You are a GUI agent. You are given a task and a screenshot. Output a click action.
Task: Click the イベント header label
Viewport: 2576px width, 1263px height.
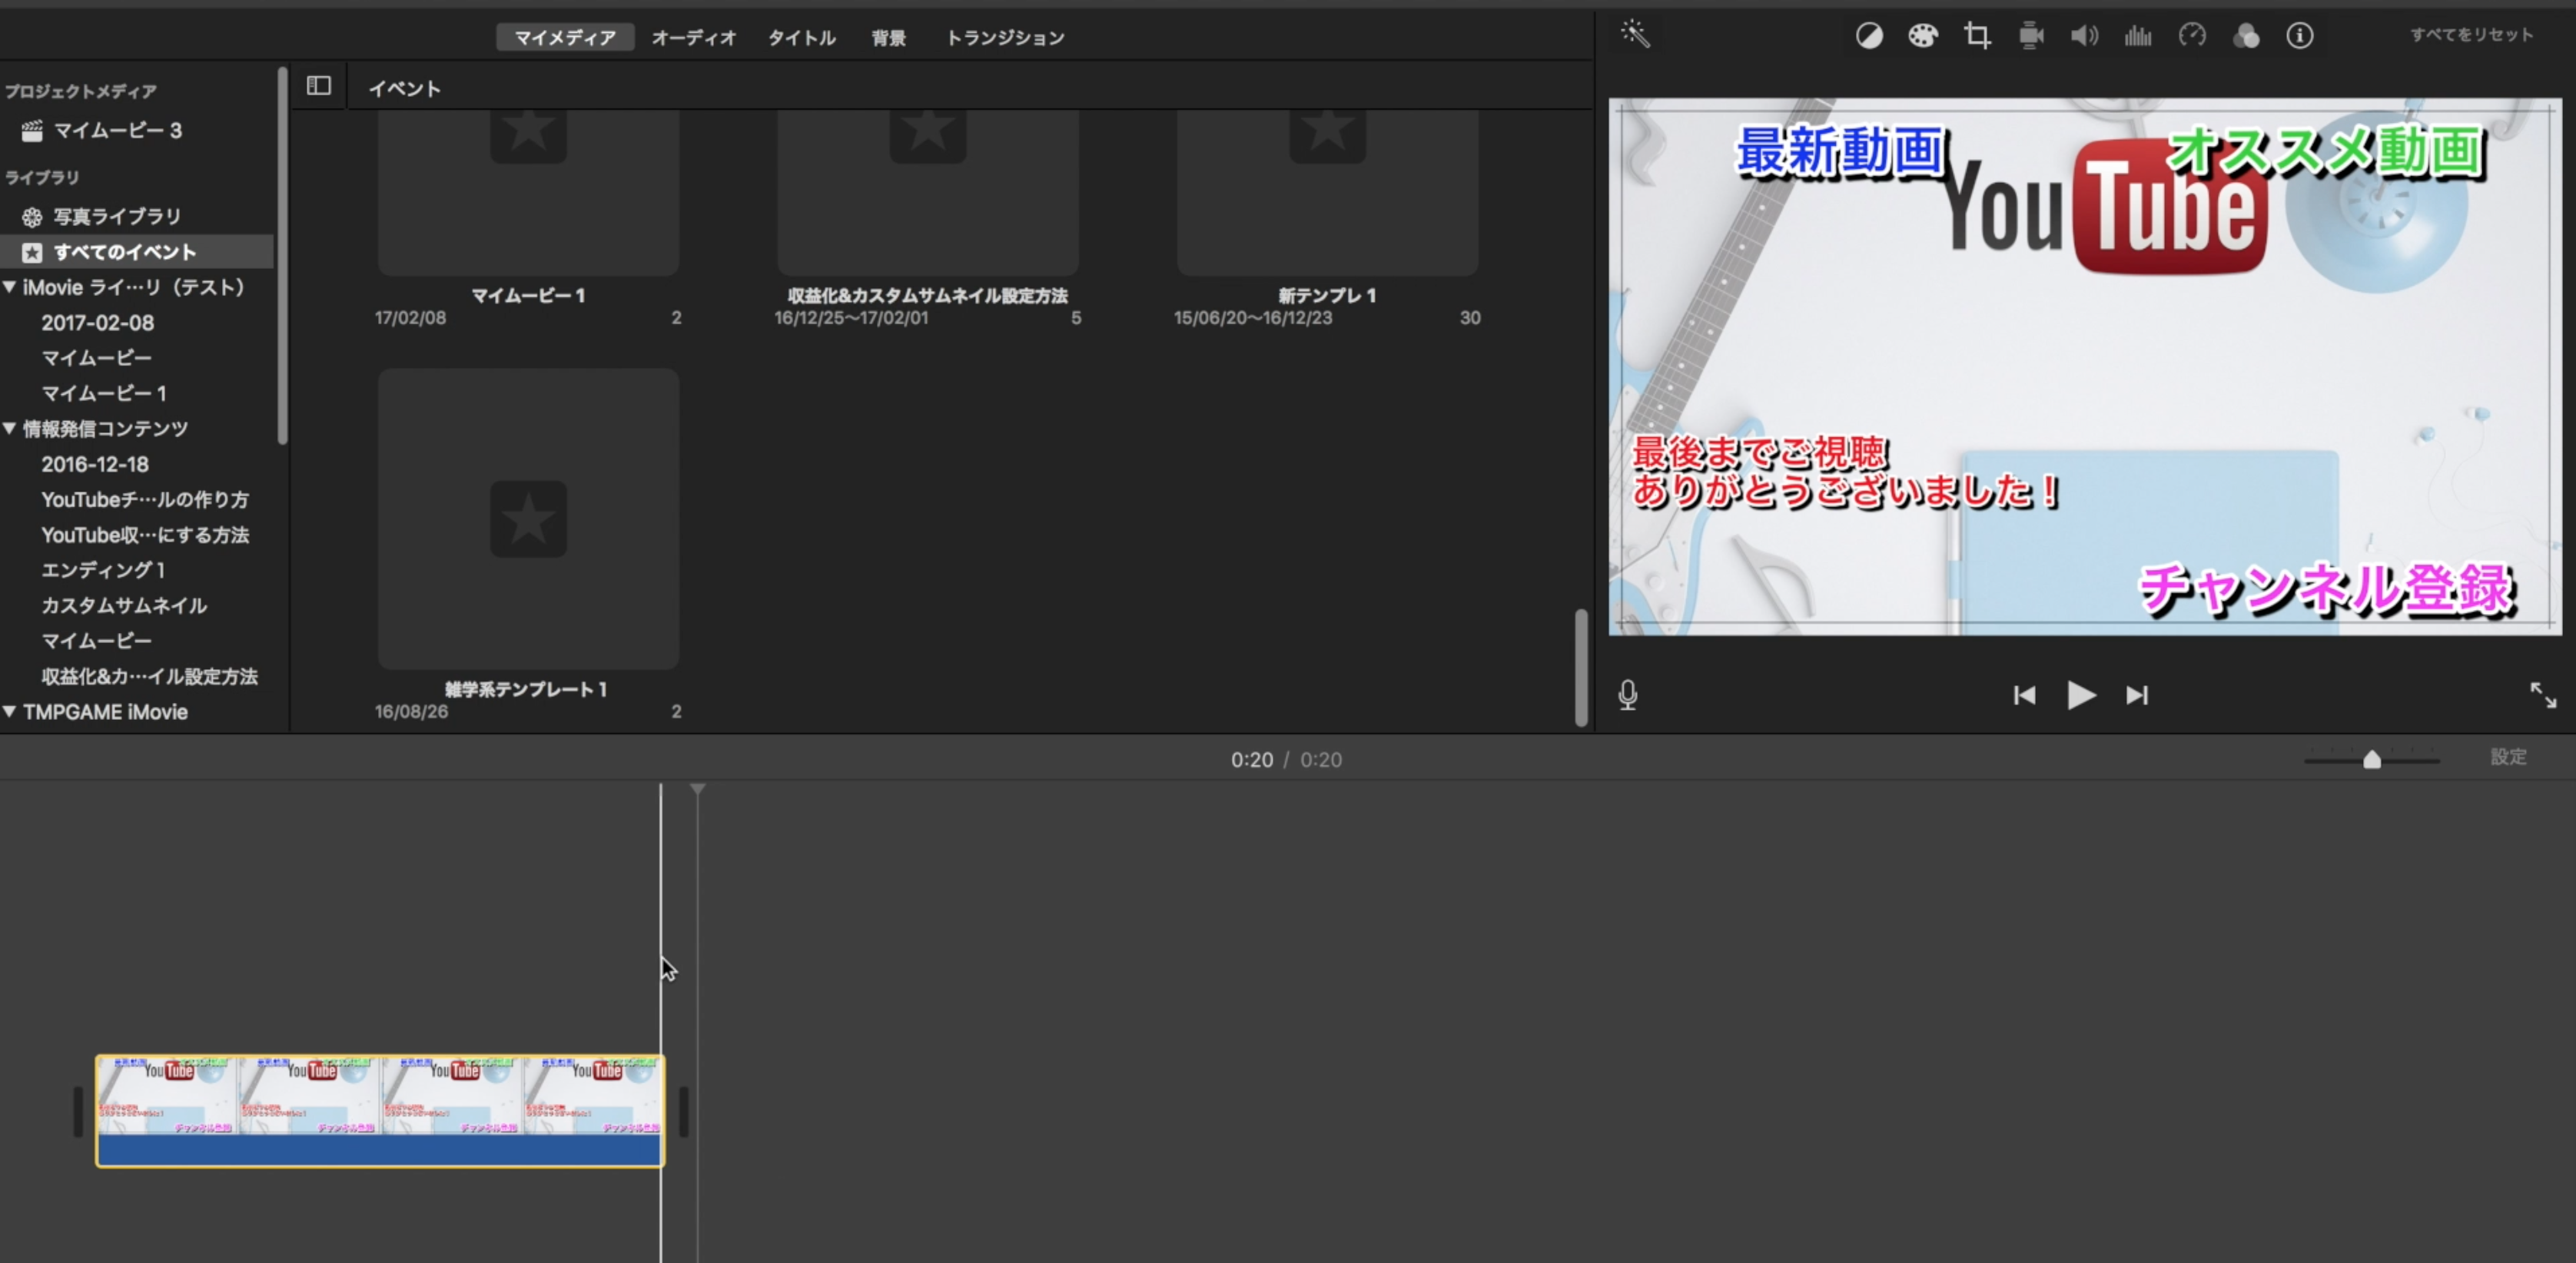pos(404,88)
